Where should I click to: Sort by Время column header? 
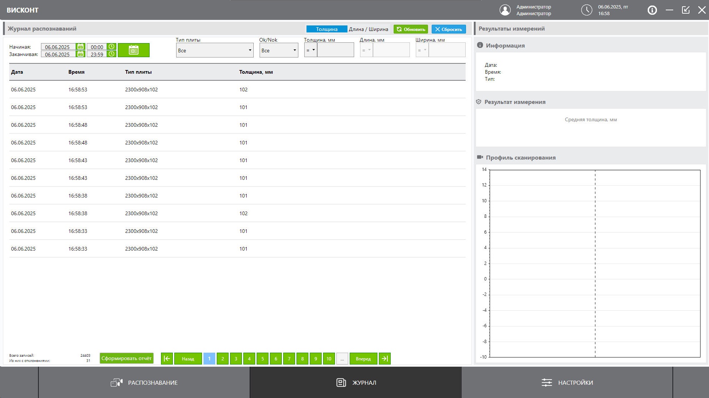click(x=76, y=72)
